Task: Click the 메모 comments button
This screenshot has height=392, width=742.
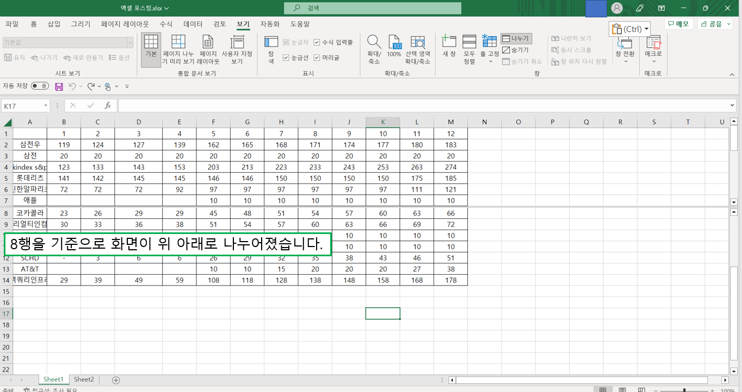Action: (x=678, y=24)
